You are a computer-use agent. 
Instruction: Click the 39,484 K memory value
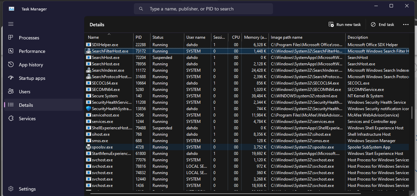pos(258,96)
